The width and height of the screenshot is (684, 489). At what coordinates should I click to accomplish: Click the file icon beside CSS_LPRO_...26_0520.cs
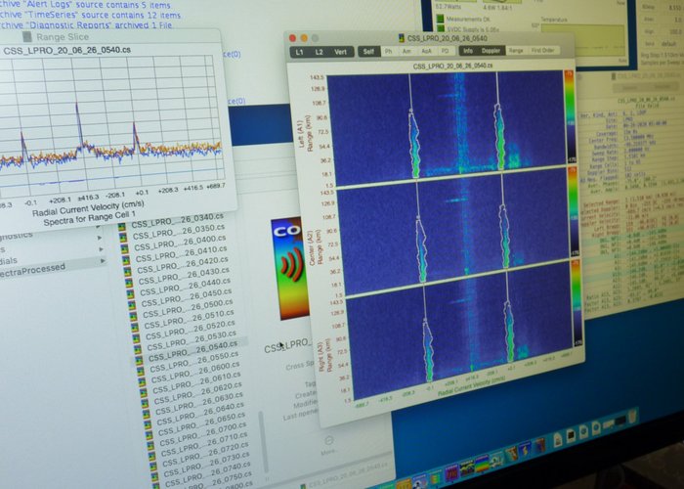(136, 338)
